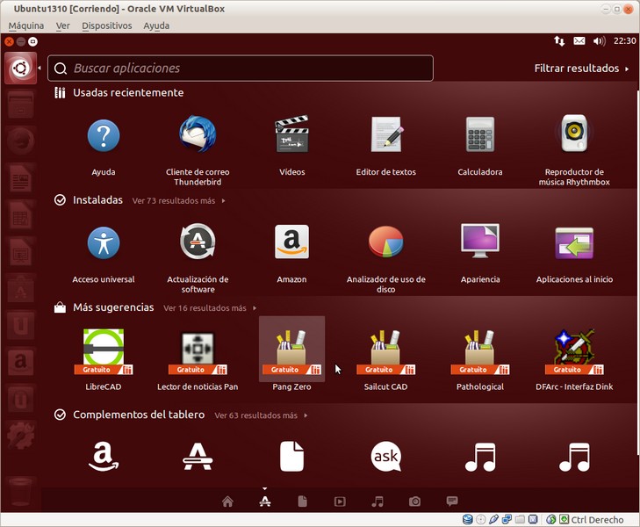The width and height of the screenshot is (640, 527).
Task: Open the Máquina menu in VirtualBox
Action: [25, 25]
